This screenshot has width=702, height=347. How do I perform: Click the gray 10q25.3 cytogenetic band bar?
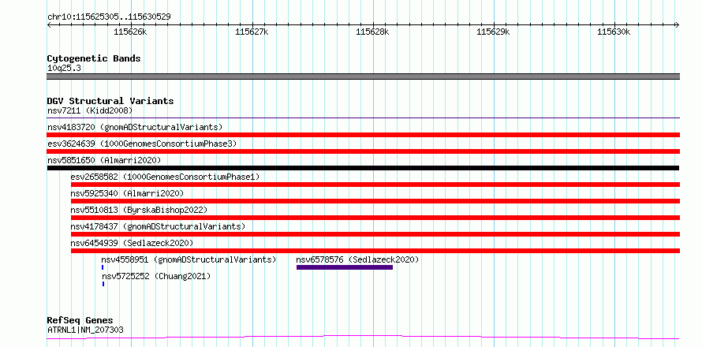(x=364, y=76)
